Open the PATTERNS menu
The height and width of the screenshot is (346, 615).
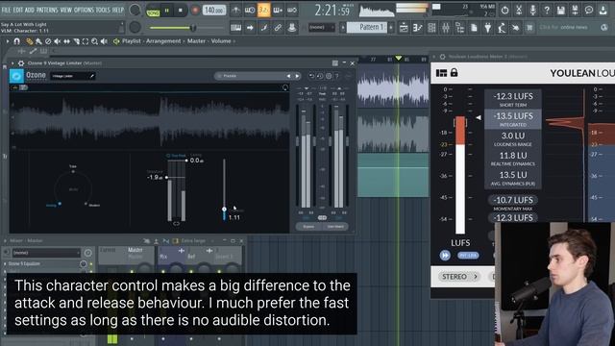point(47,10)
